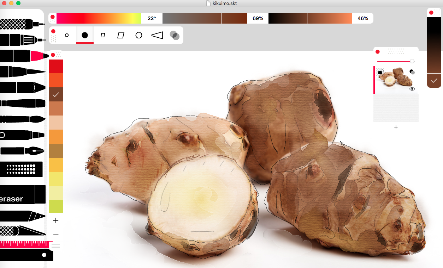The width and height of the screenshot is (443, 268).
Task: Select the small circle brush size
Action: 67,35
